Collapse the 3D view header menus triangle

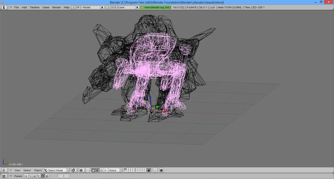point(11,170)
